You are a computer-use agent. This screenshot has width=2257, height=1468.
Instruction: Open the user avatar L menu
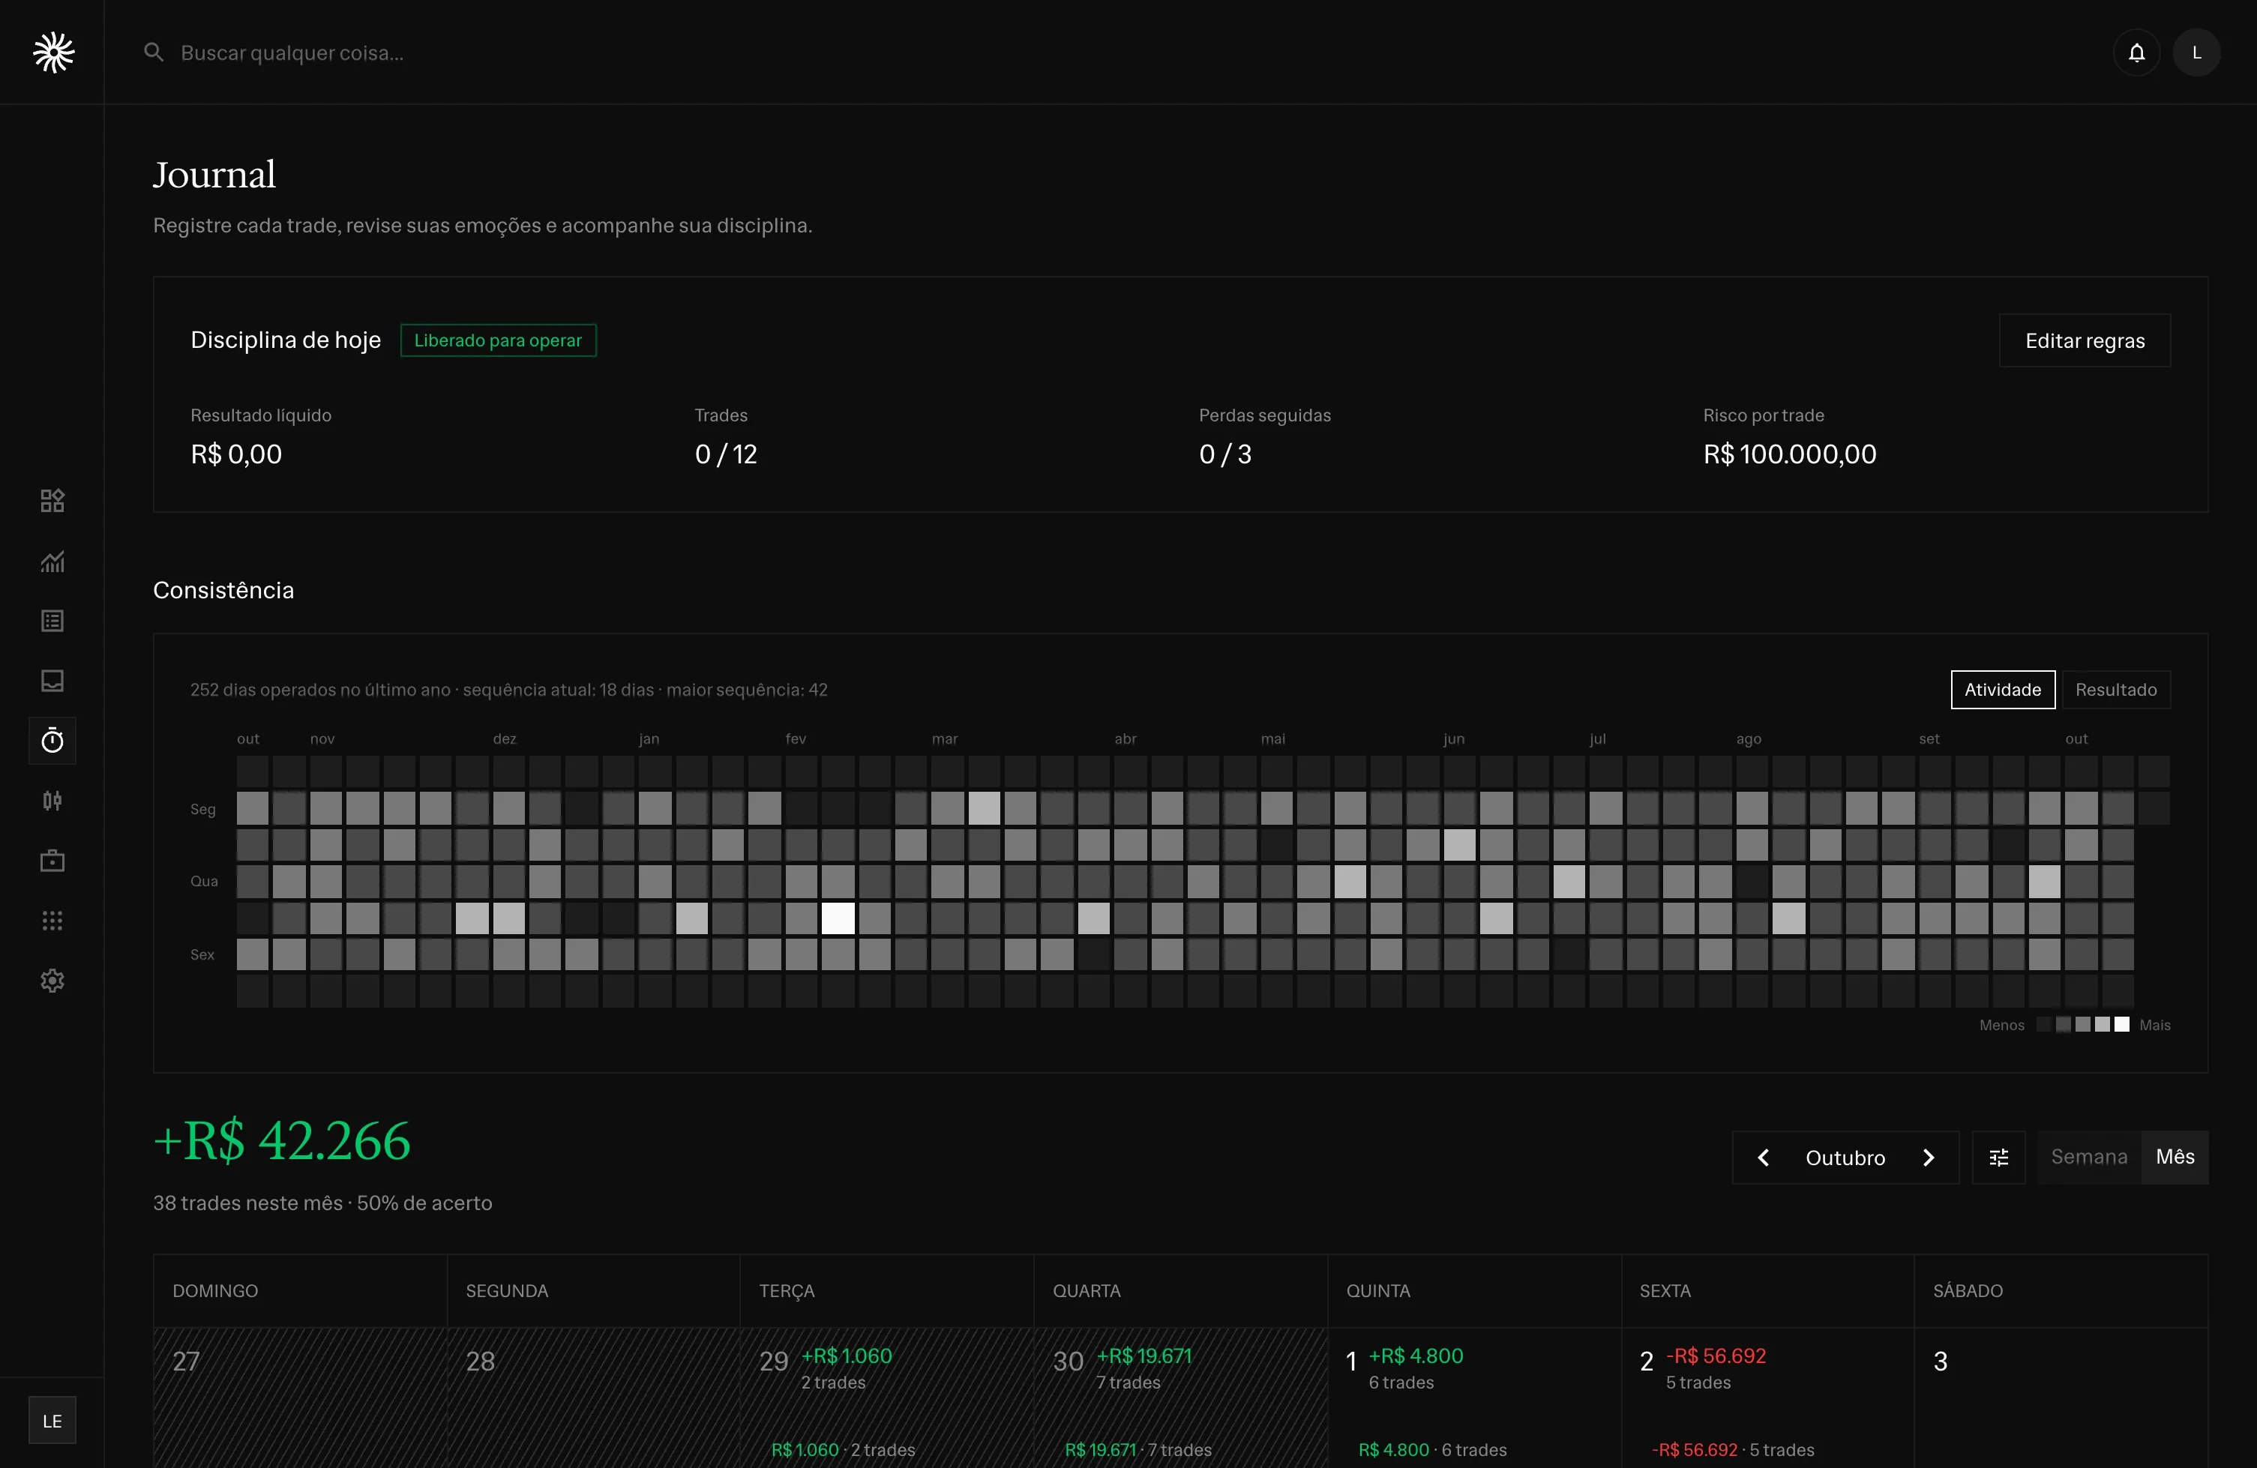tap(2196, 52)
